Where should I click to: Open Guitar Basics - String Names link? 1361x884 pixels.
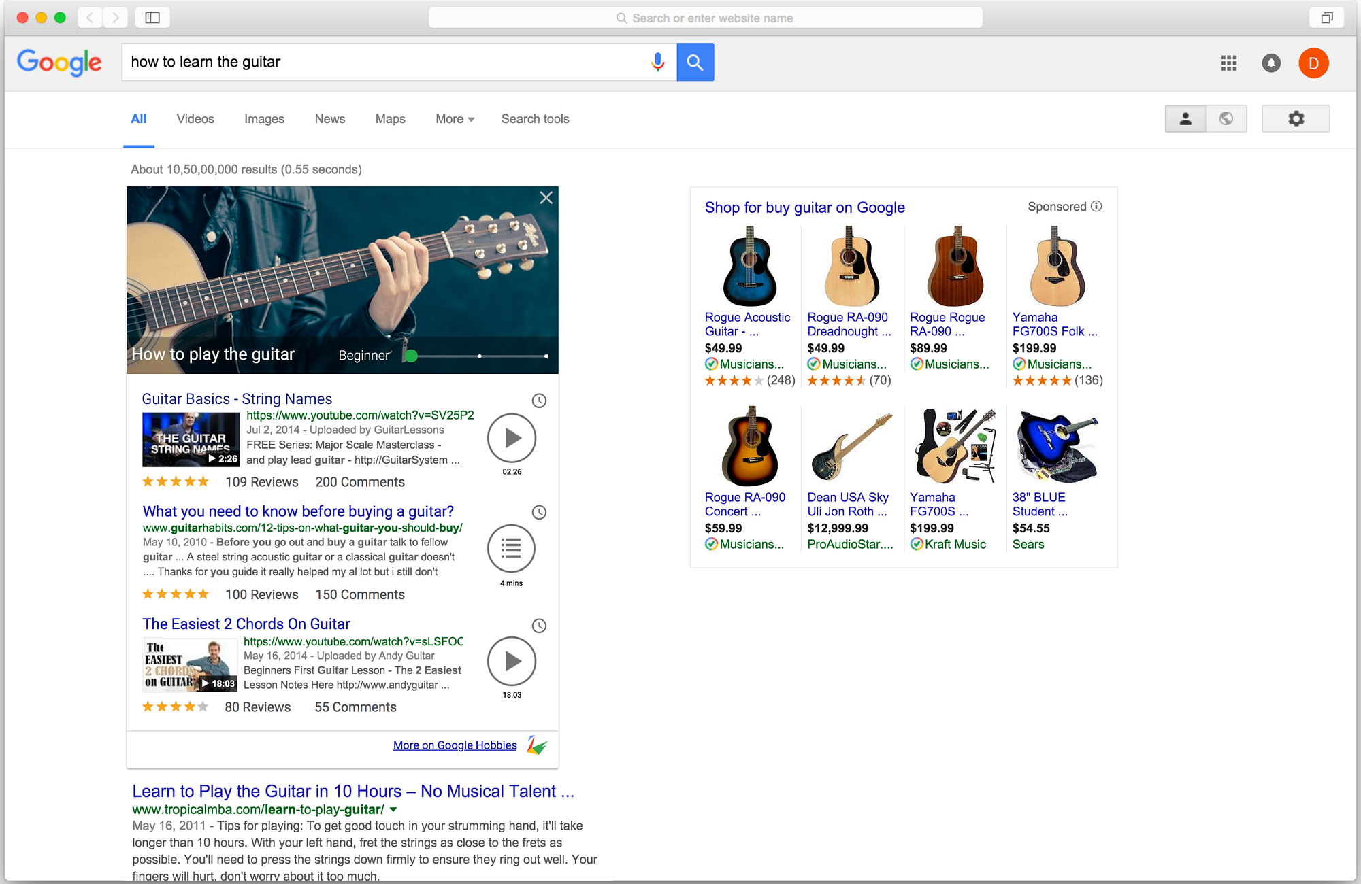(x=237, y=399)
